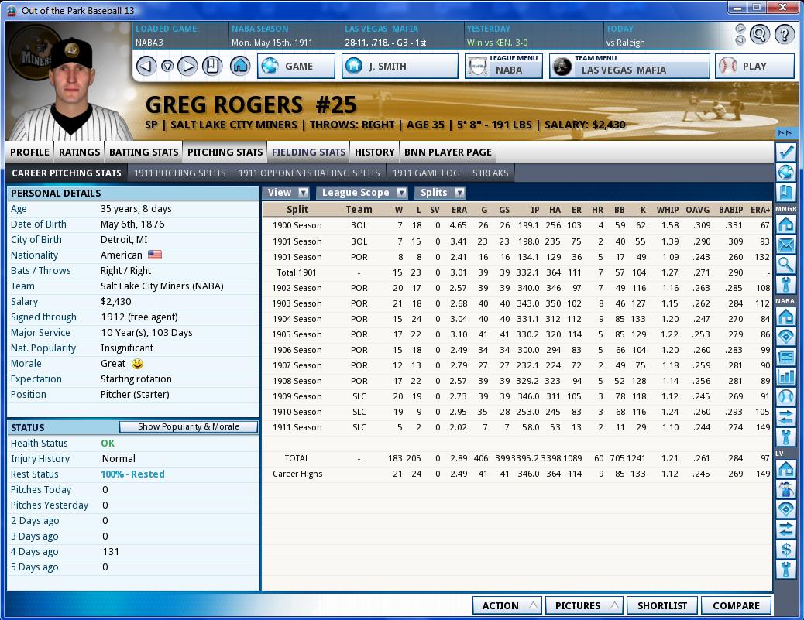Click the ERA column header

pyautogui.click(x=459, y=210)
